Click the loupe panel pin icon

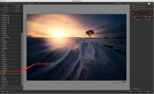coord(152,89)
